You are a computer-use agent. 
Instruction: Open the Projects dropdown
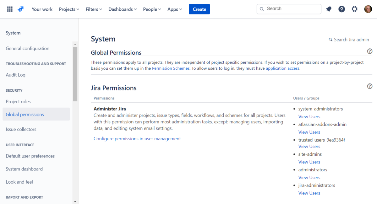[69, 9]
